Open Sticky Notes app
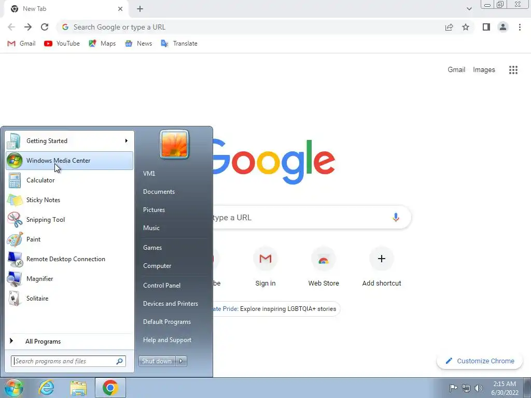 point(69,200)
